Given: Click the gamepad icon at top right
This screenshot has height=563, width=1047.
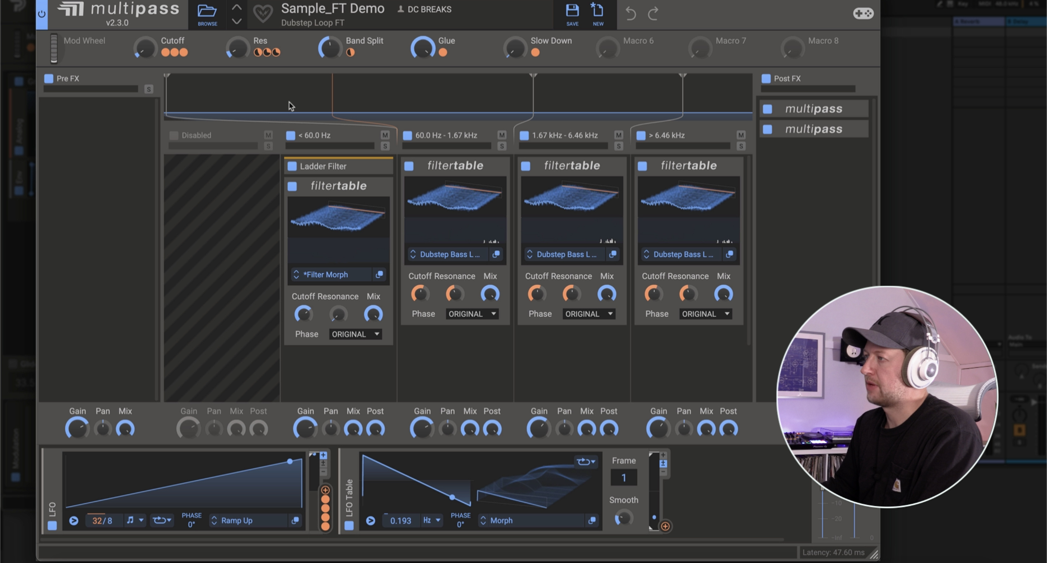Looking at the screenshot, I should point(863,13).
